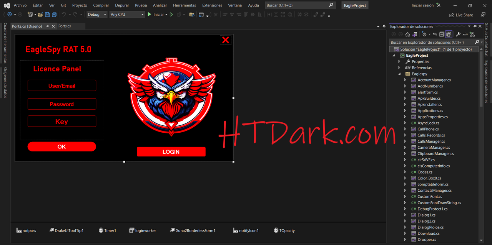Click the magnifier icon in the Buscar box

point(331,5)
